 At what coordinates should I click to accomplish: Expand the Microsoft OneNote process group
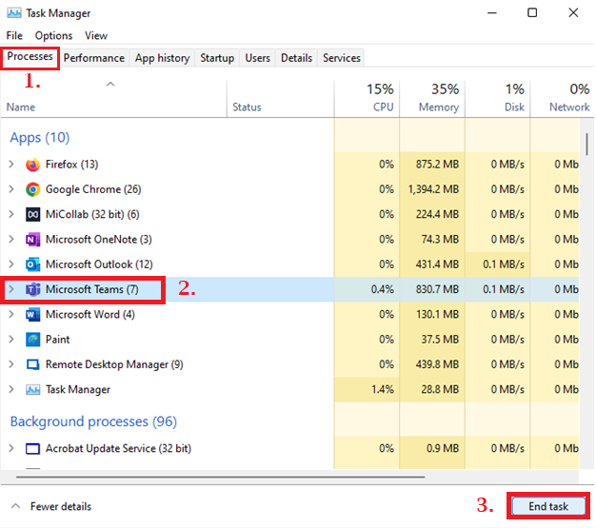11,240
